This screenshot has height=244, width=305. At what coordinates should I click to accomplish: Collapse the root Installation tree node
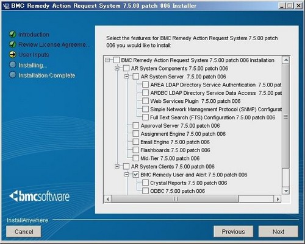(x=107, y=60)
